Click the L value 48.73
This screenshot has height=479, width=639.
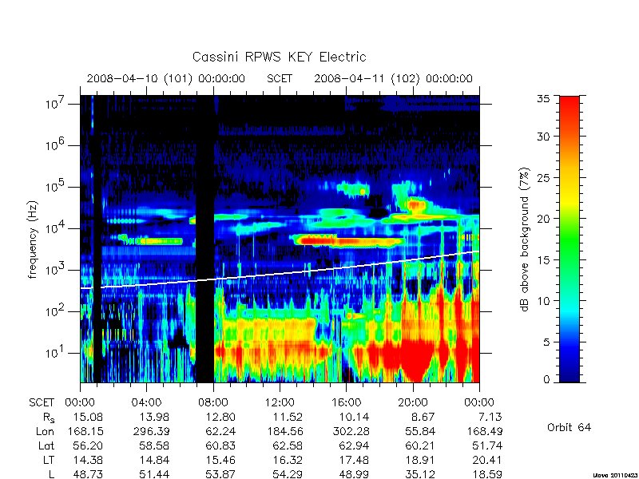click(x=88, y=474)
